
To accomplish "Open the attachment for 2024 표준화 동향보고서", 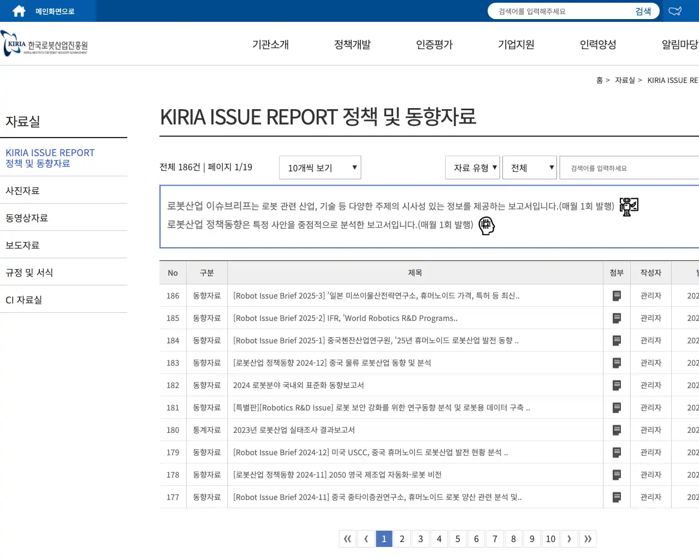I will coord(617,385).
